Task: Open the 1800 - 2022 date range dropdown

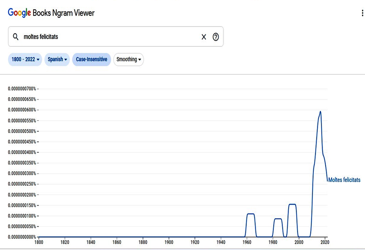Action: click(25, 59)
